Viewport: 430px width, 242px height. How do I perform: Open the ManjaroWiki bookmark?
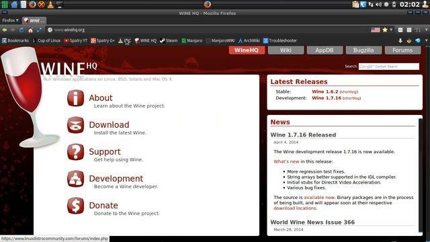(x=220, y=40)
